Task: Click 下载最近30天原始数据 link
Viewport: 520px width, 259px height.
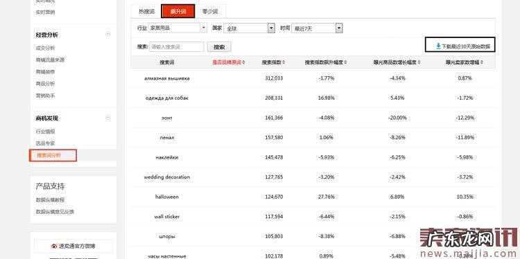Action: [x=465, y=46]
